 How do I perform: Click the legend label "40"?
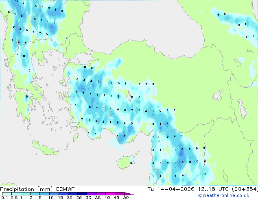(107, 197)
